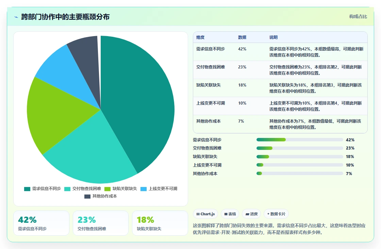Screen dimensions: 381x249
Task: Click the 交付物查找困难 23% progress bar
Action: 300,148
